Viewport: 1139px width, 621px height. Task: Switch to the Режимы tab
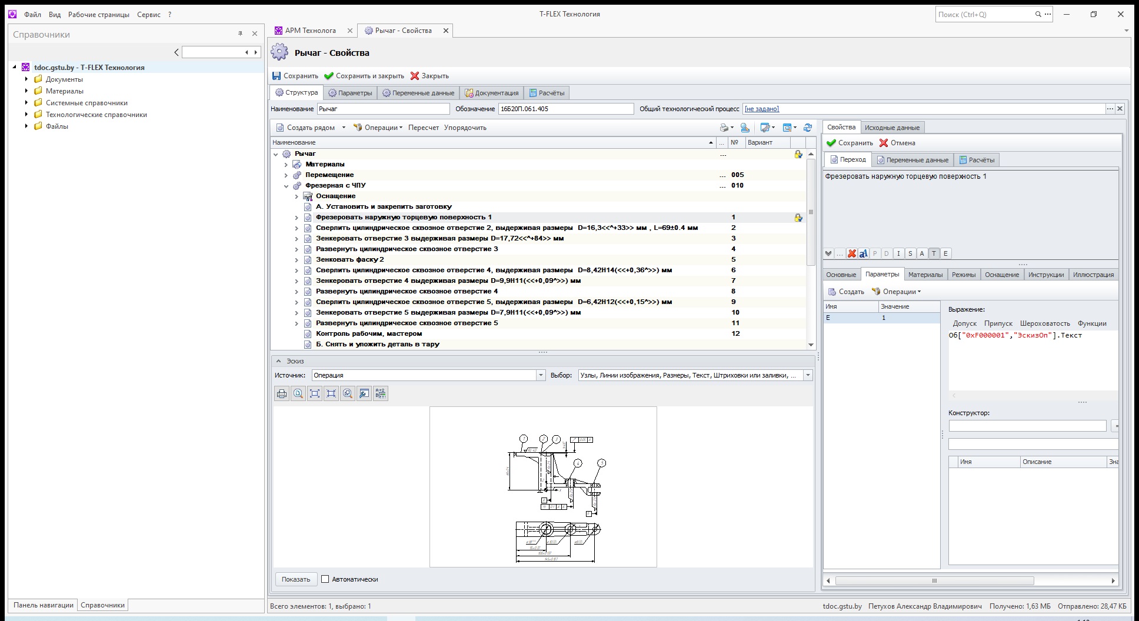click(963, 275)
